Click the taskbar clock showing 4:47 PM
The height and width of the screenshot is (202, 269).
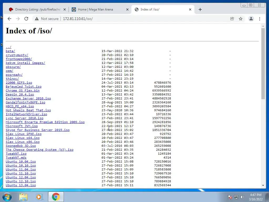tap(256, 197)
